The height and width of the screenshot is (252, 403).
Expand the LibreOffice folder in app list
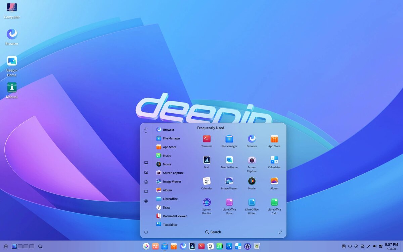[170, 199]
